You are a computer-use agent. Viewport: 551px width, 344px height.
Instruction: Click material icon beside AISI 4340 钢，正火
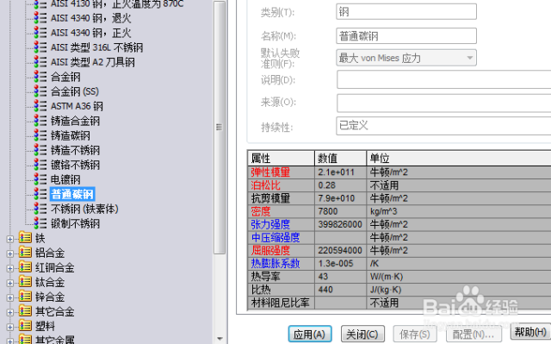click(40, 33)
